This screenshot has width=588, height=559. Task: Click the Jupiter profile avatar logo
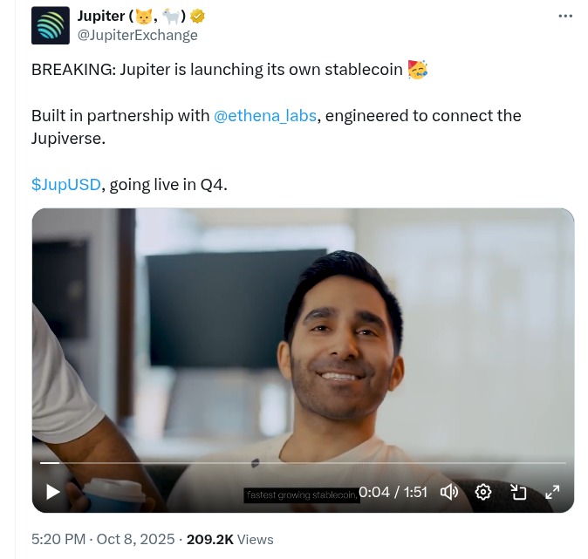(51, 25)
